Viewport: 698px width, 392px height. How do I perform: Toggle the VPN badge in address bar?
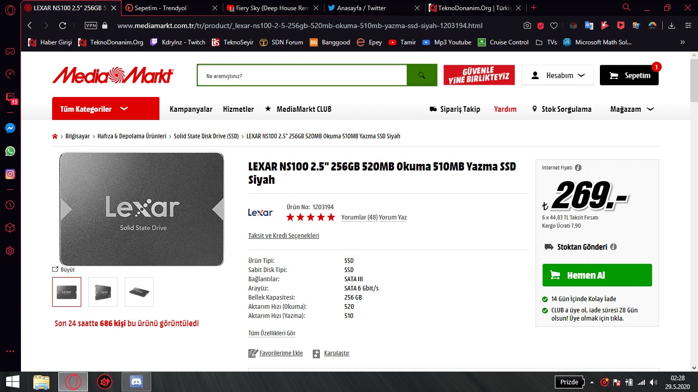[91, 26]
